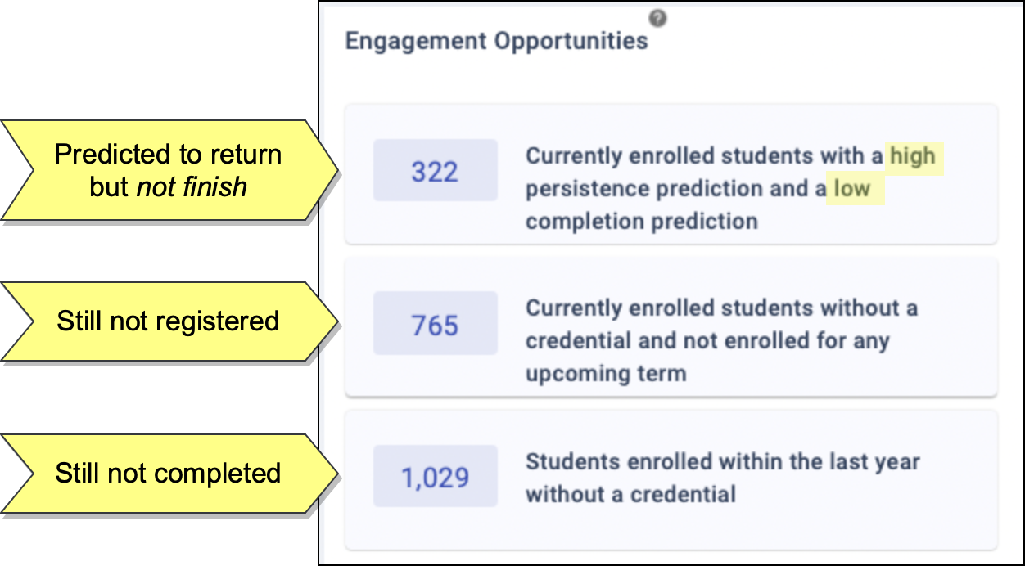Click the 'Still not completed' callout
Image resolution: width=1025 pixels, height=566 pixels.
point(168,474)
